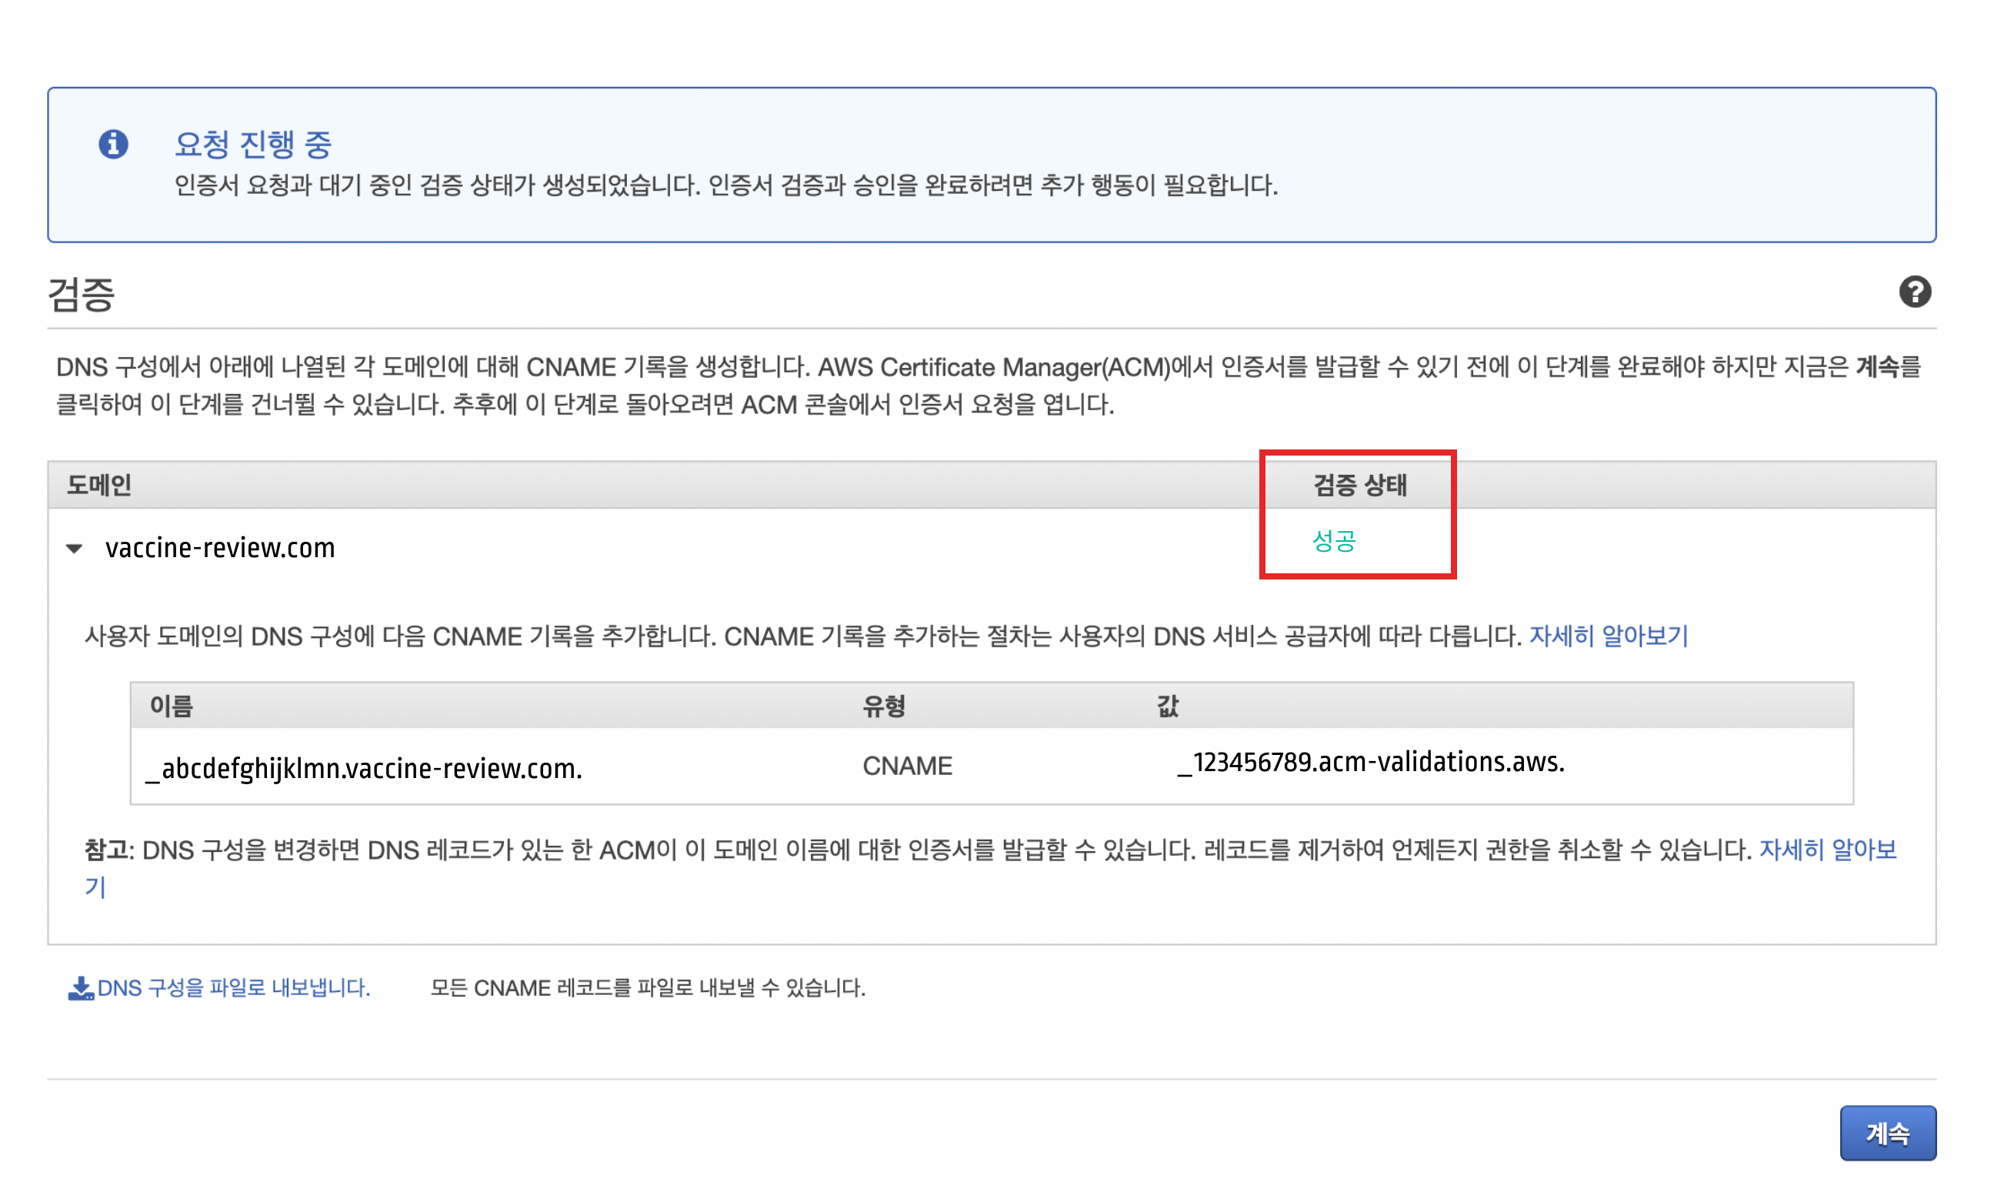Click the 도메인 column header
2014x1199 pixels.
(x=98, y=485)
